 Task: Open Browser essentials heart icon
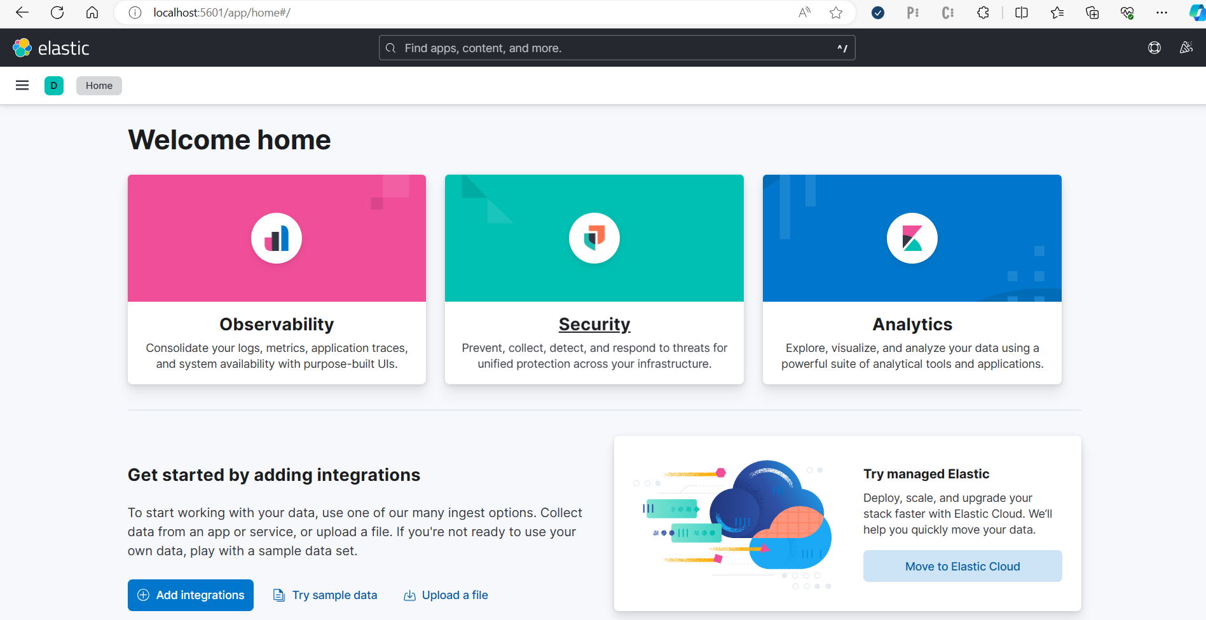point(1127,13)
